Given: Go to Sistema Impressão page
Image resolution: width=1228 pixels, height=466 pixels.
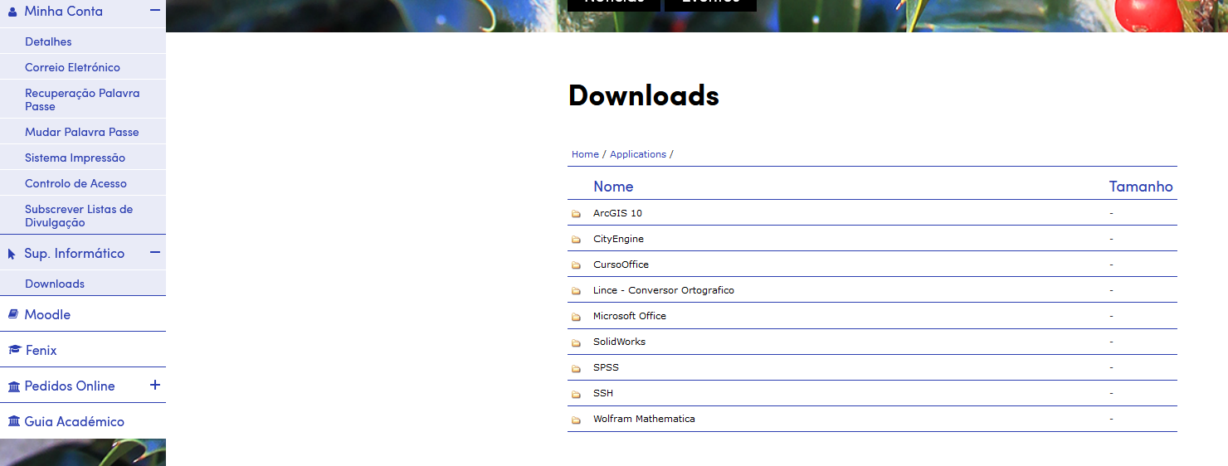Looking at the screenshot, I should 75,158.
